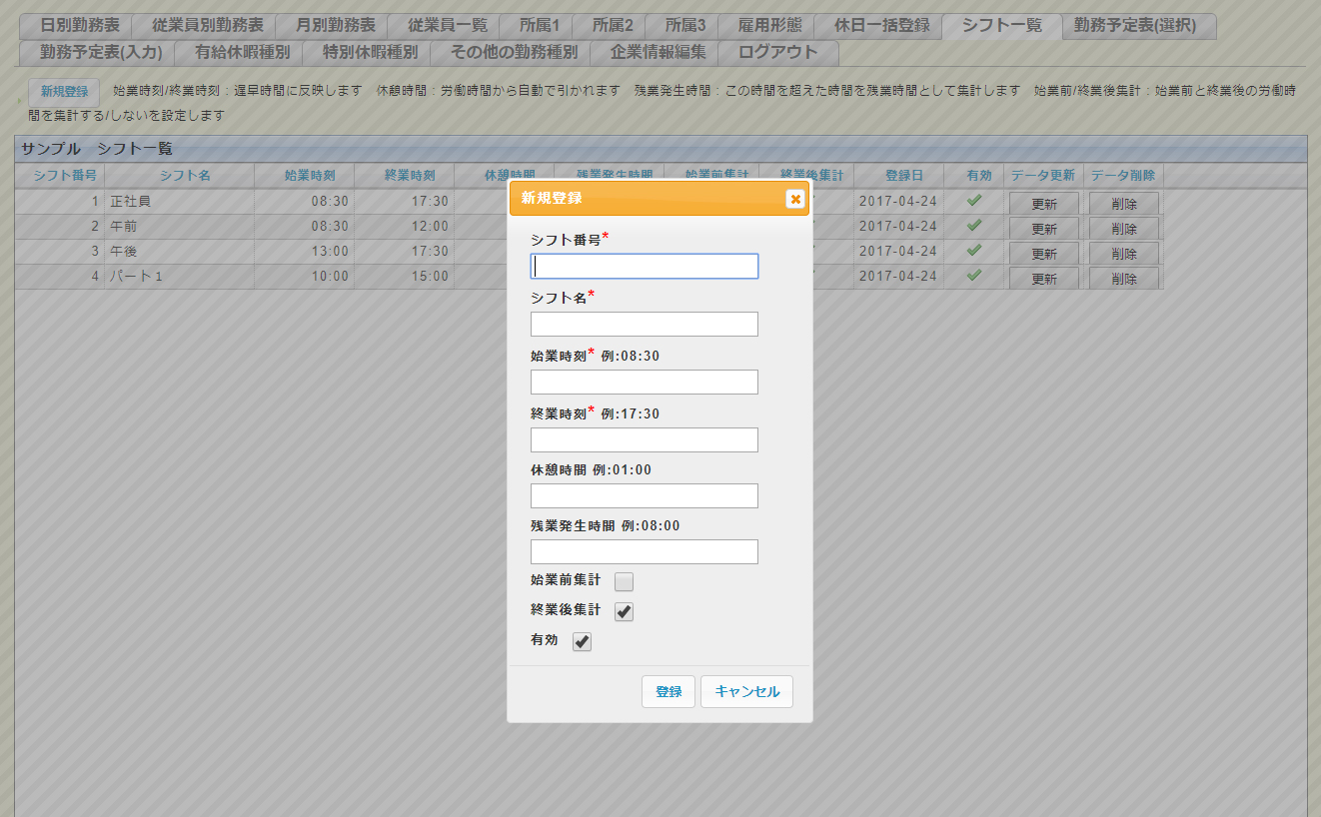Open the 日別勤務表 tab
The image size is (1321, 817).
coord(79,26)
